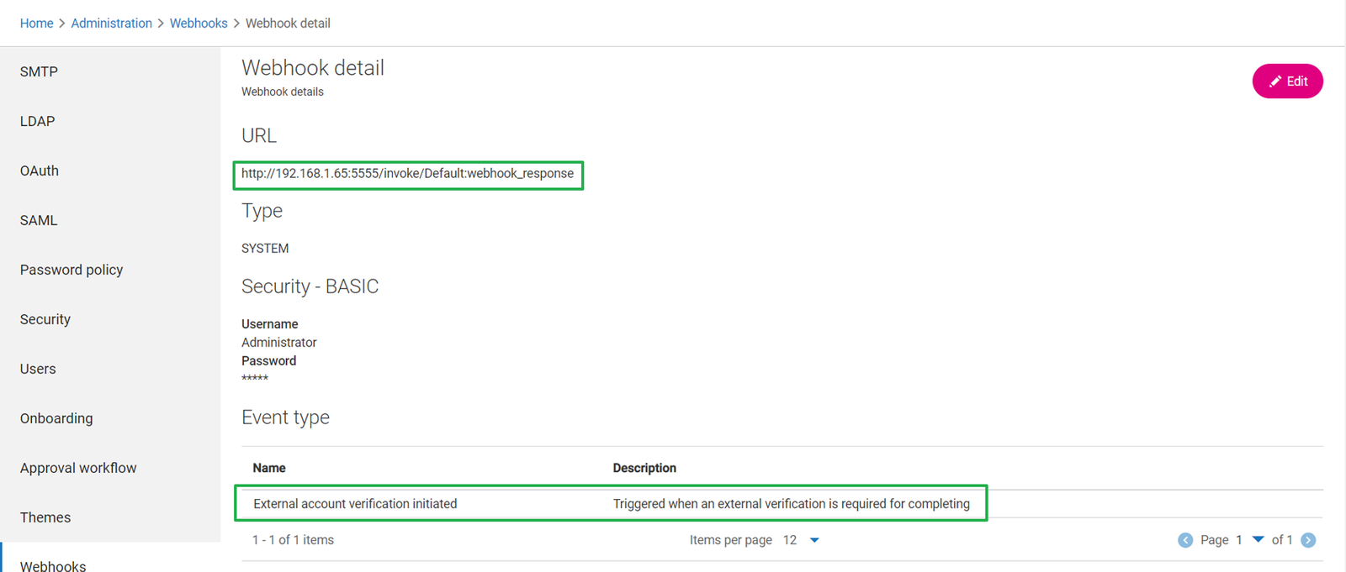1346x572 pixels.
Task: Open Approval workflow section
Action: (78, 469)
